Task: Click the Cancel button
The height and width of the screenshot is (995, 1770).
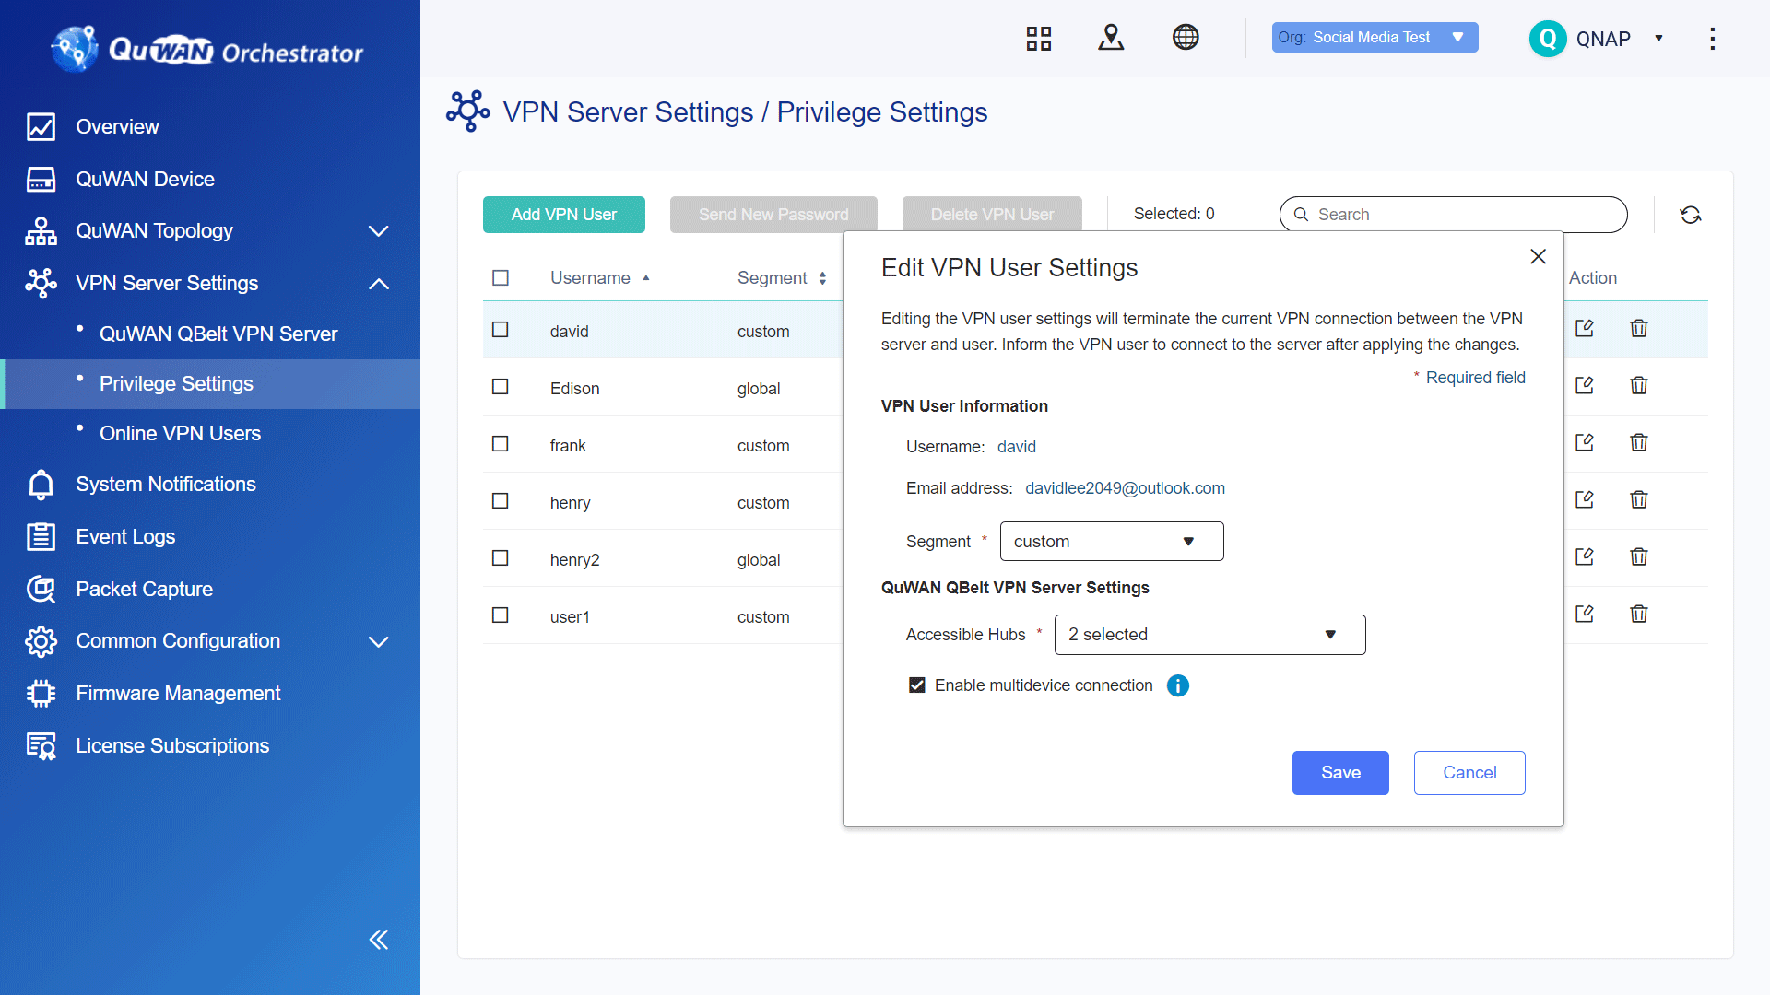Action: (x=1469, y=773)
